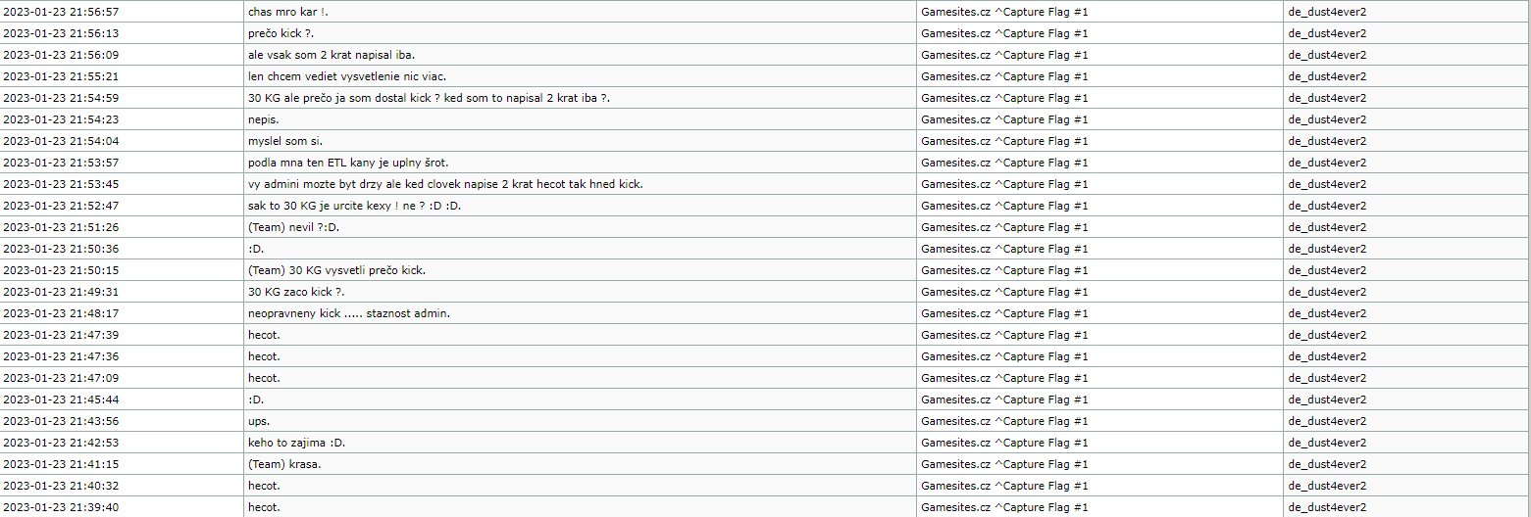Select '(Team) nevil ?:D.' message
1531x517 pixels.
tap(294, 227)
